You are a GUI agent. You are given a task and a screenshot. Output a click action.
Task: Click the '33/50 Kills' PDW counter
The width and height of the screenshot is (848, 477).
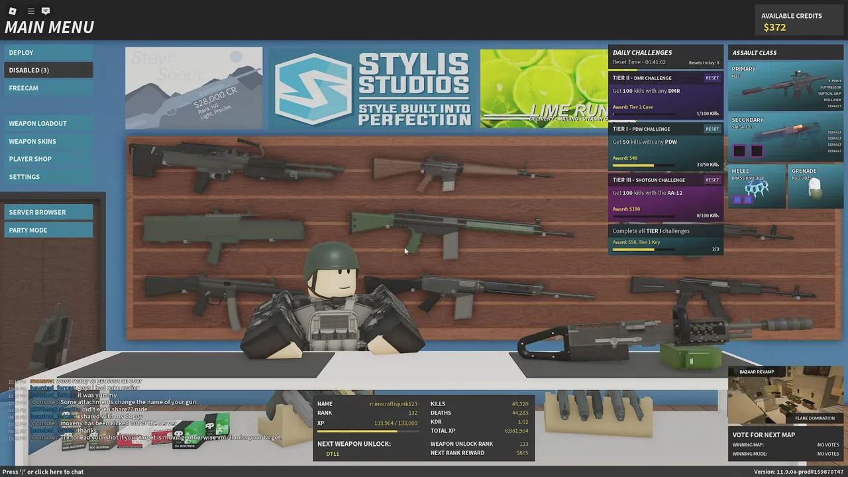[707, 165]
